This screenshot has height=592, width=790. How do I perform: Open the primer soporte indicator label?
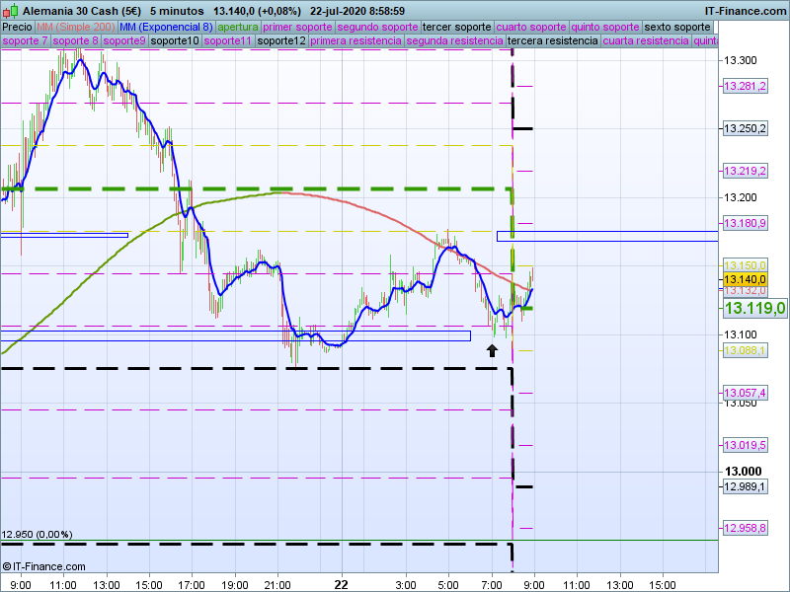tap(297, 27)
